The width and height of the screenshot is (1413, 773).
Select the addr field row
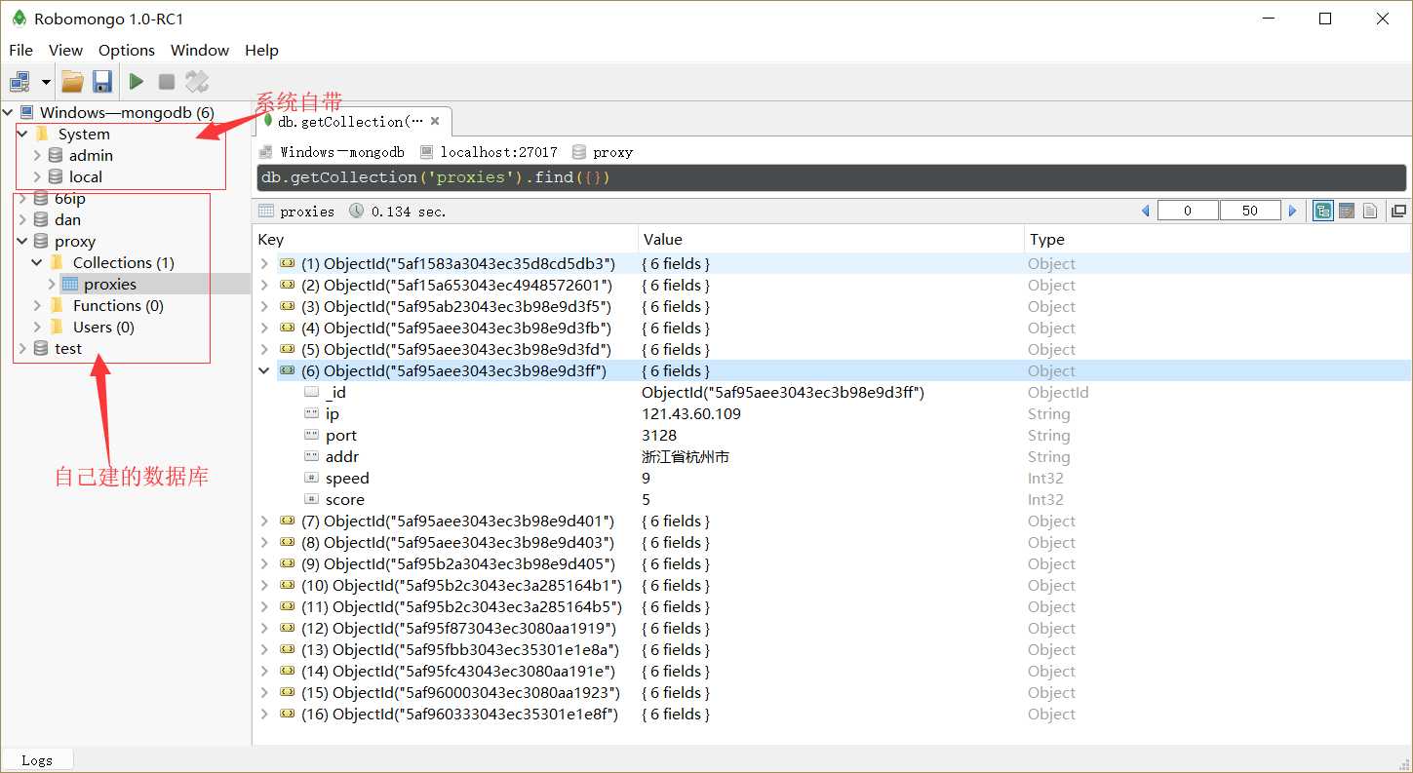click(831, 457)
